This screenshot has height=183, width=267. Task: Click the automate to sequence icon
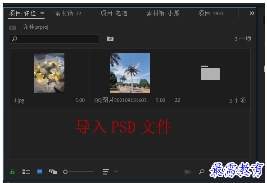tap(188, 172)
